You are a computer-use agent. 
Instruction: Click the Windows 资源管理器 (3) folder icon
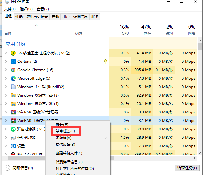(x=13, y=95)
